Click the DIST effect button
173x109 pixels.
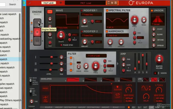[x=145, y=107]
